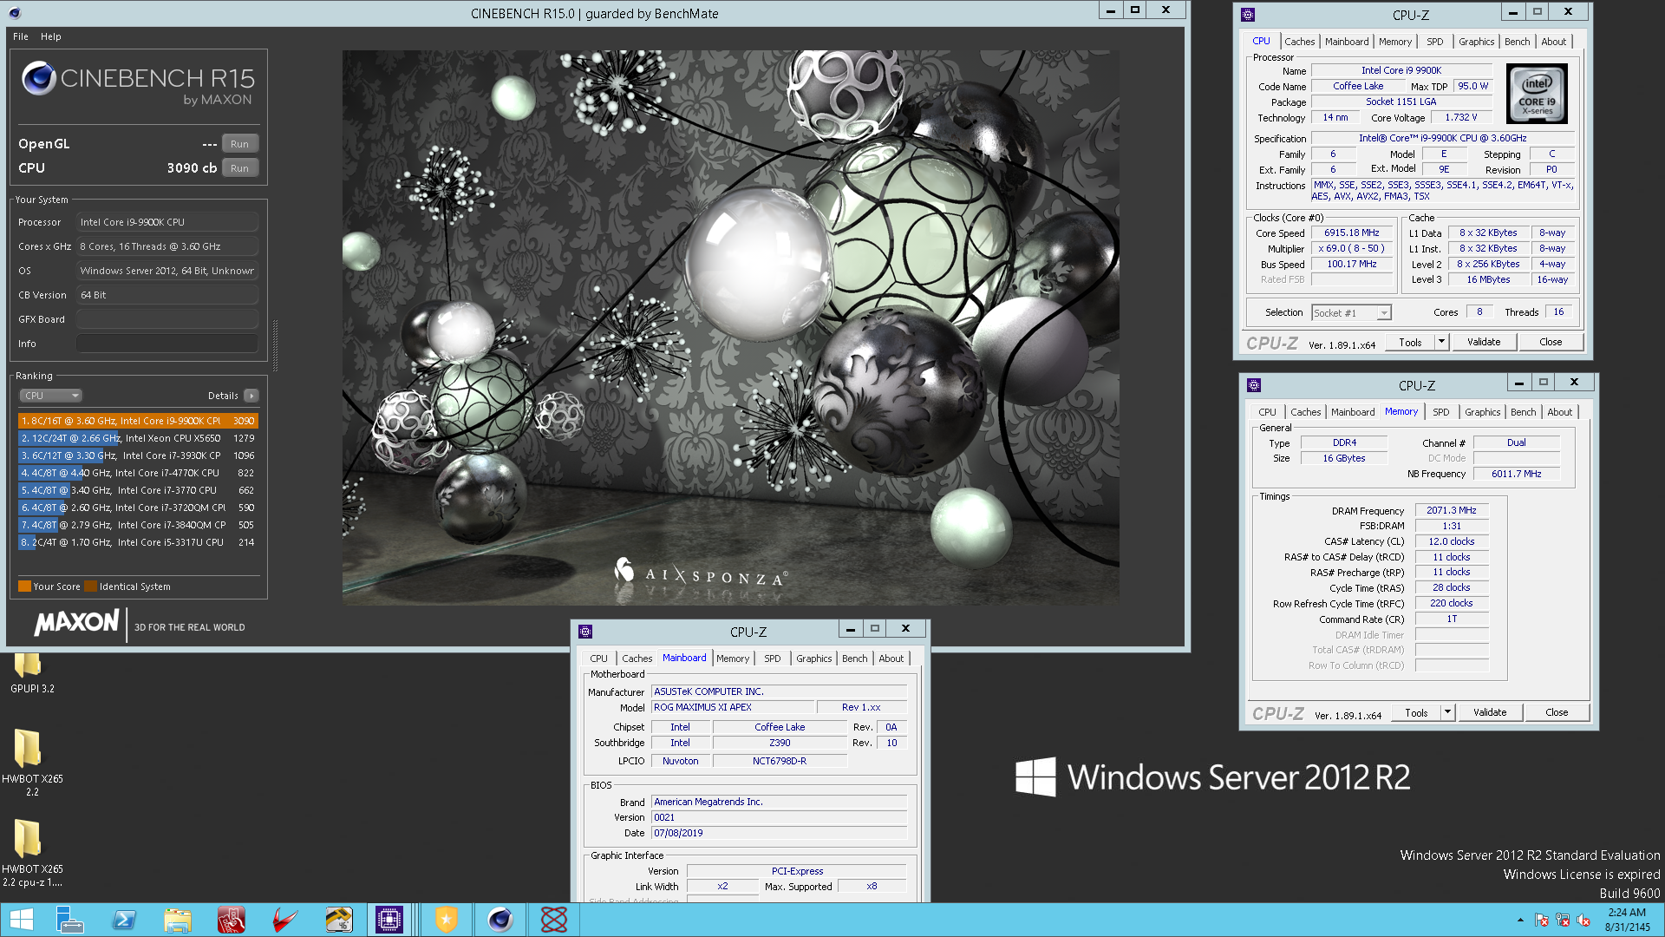Select ranking row Intel Xeon CPU X5650
Image resolution: width=1665 pixels, height=937 pixels.
(138, 438)
